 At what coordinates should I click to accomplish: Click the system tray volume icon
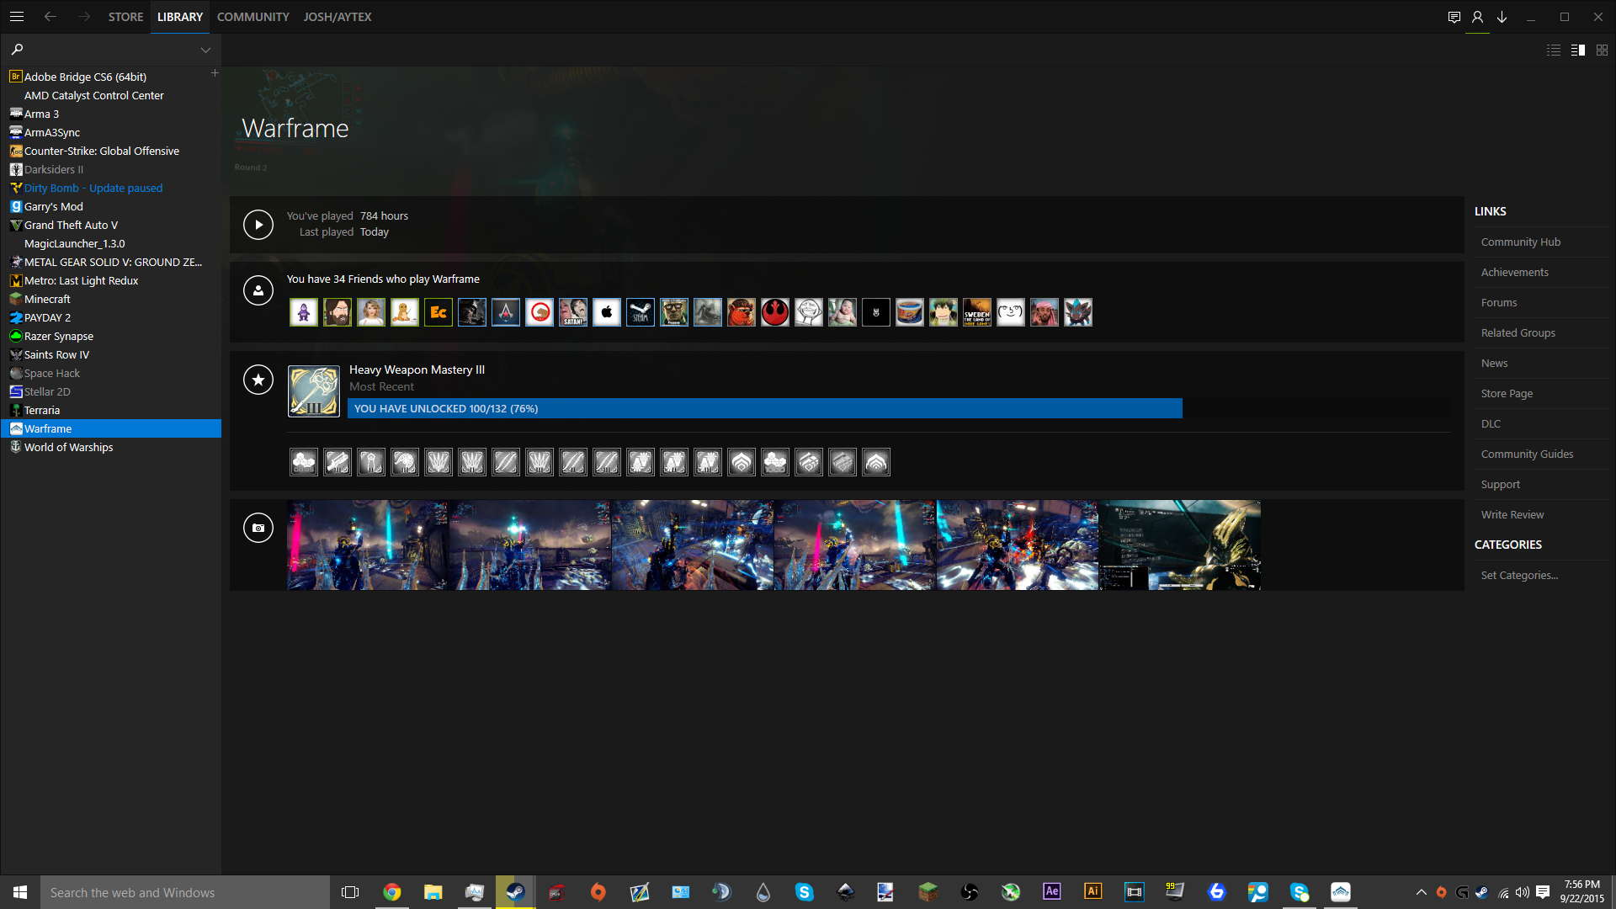click(1523, 892)
